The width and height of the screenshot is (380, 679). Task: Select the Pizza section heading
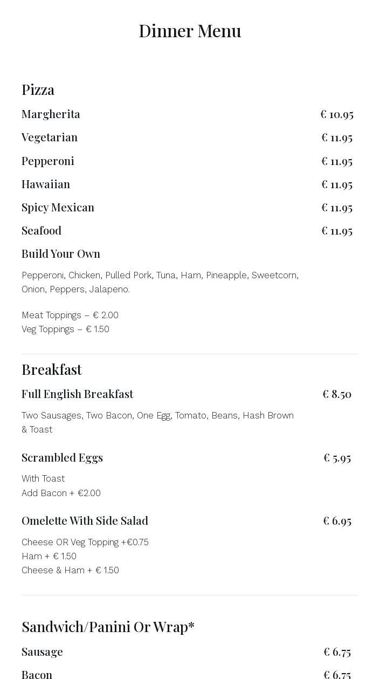[x=38, y=90]
